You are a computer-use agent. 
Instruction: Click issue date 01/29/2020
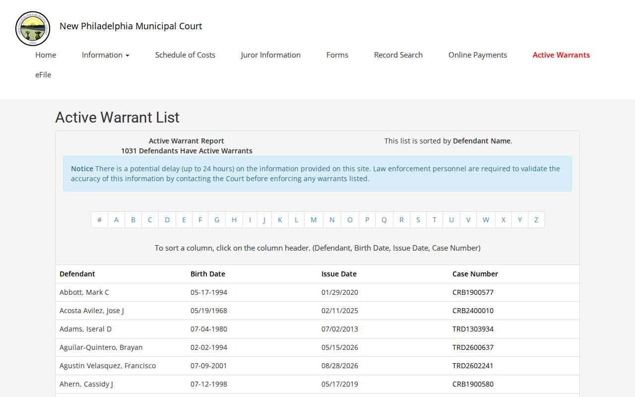tap(340, 292)
